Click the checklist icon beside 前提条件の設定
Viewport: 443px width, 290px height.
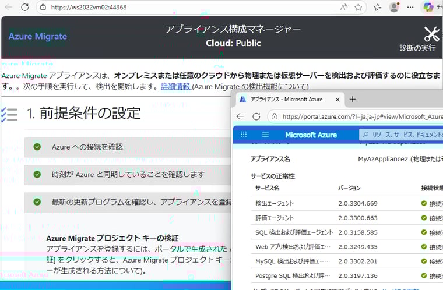pyautogui.click(x=9, y=114)
